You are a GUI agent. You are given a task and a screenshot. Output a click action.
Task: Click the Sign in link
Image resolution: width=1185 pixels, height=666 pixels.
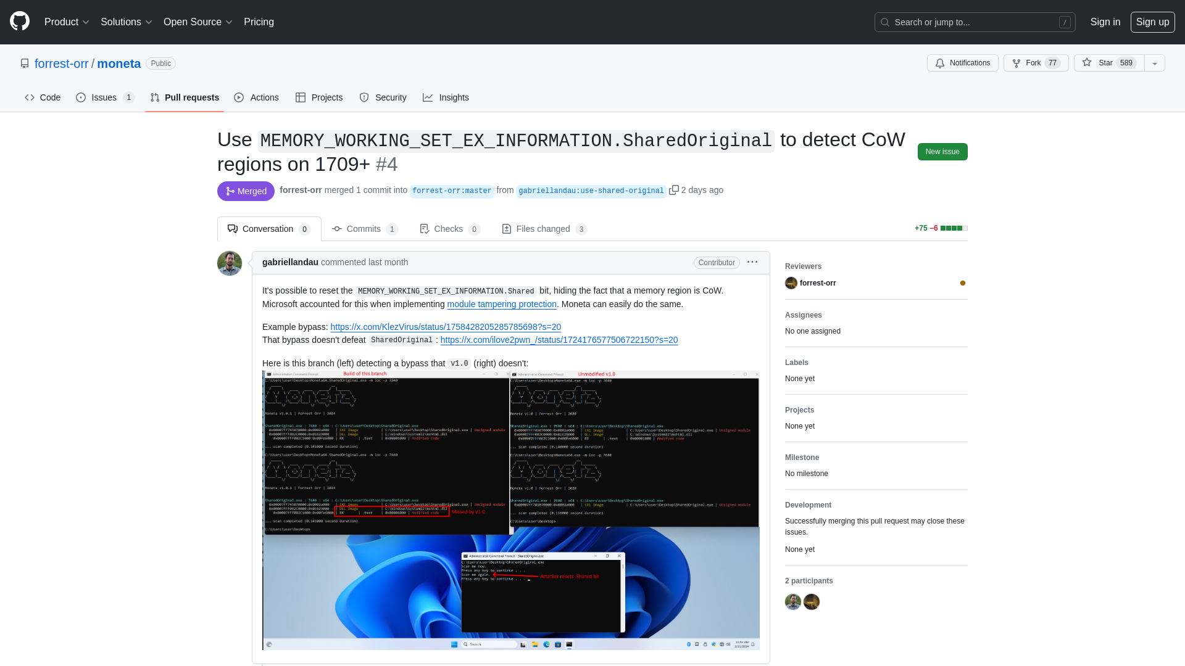coord(1105,22)
